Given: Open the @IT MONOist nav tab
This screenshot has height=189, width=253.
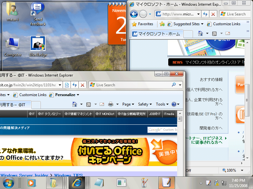Looking at the screenshot, I should pos(105,114).
